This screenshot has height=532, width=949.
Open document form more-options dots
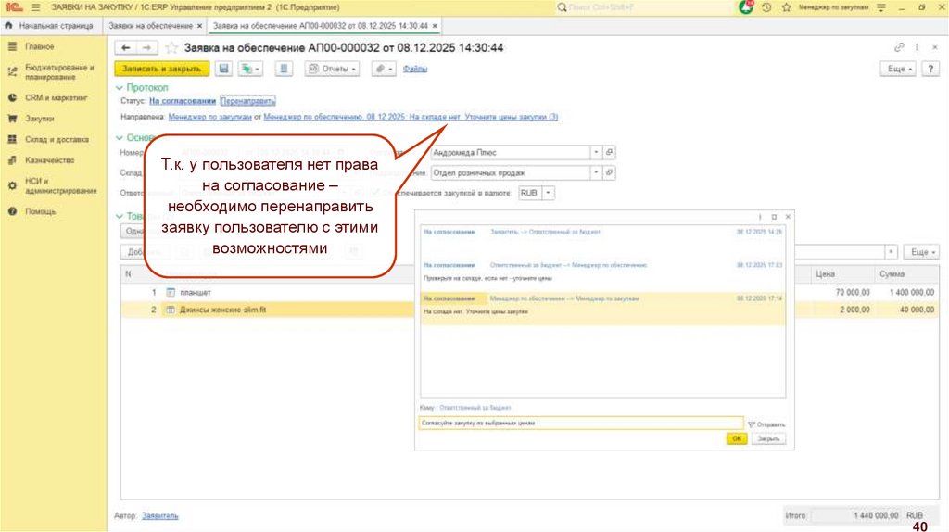[x=917, y=47]
